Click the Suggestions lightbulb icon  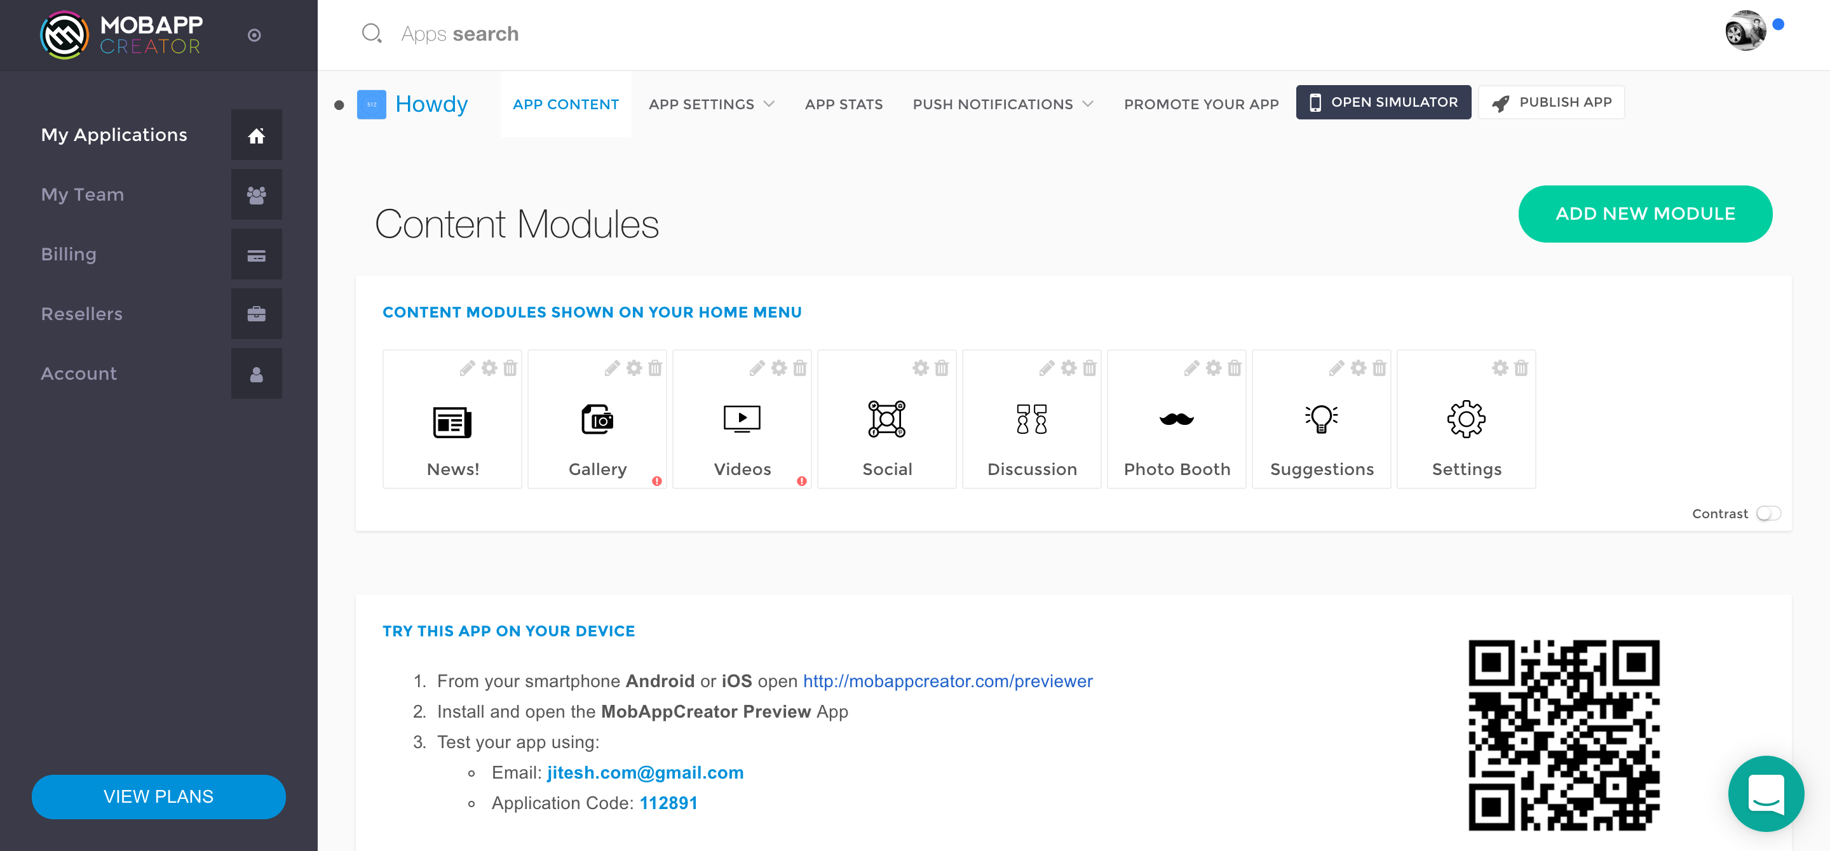click(x=1320, y=419)
